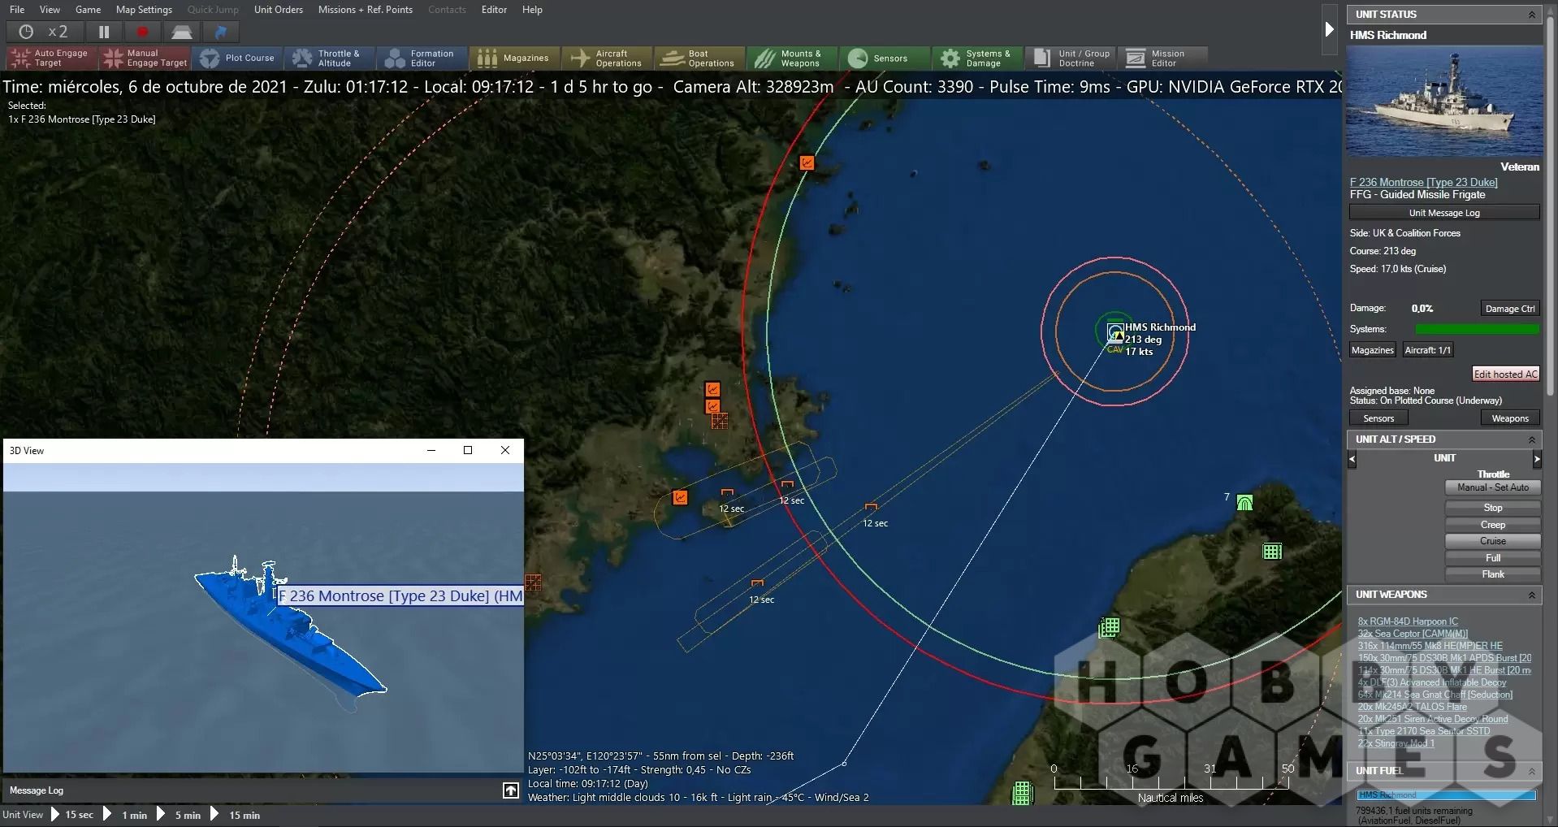Open Sensors toolbar button
Screen dimensions: 1558x827
886,58
